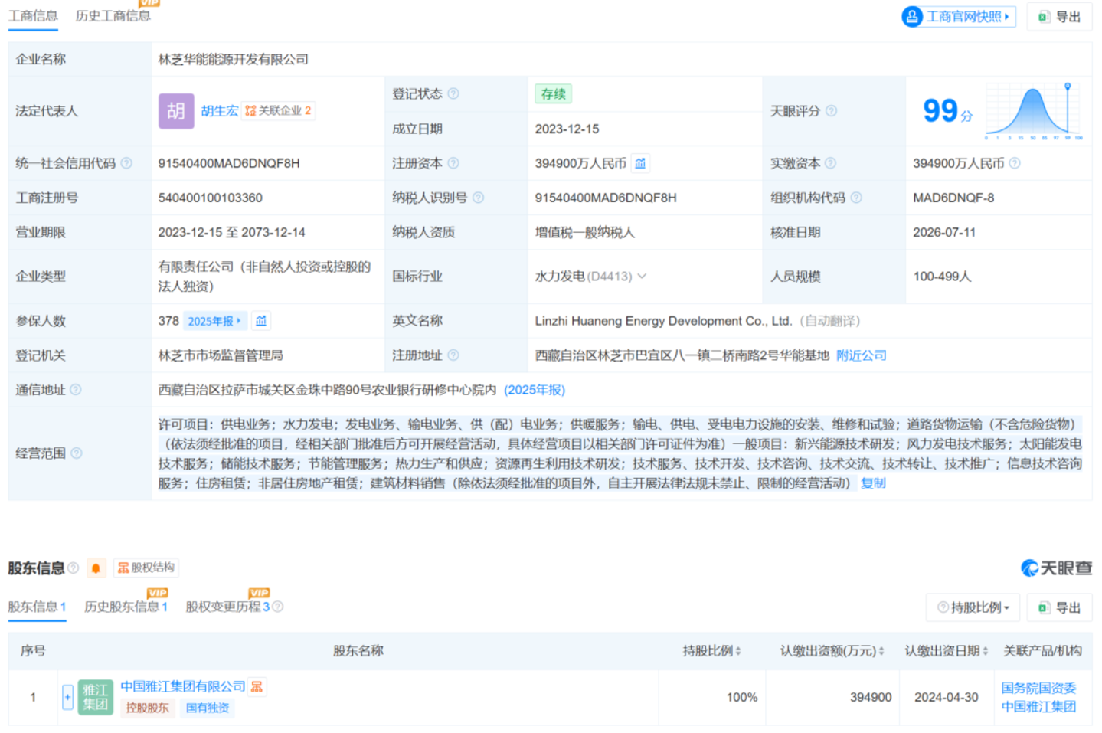Viewport: 1102px width, 733px height.
Task: Open registered capital history chart icon
Action: [x=640, y=163]
